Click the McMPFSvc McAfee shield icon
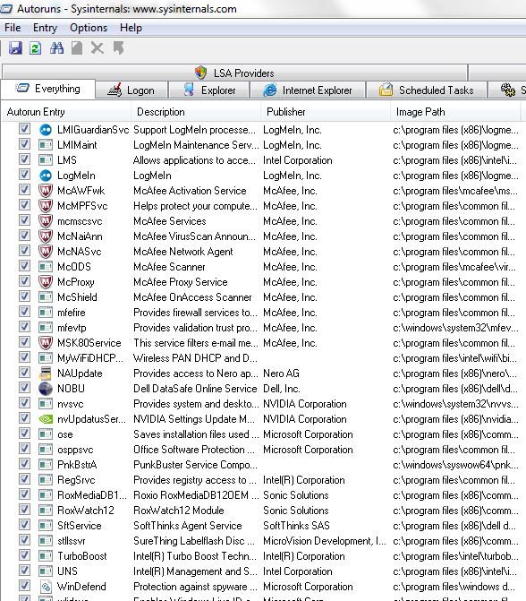The width and height of the screenshot is (526, 601). tap(46, 206)
